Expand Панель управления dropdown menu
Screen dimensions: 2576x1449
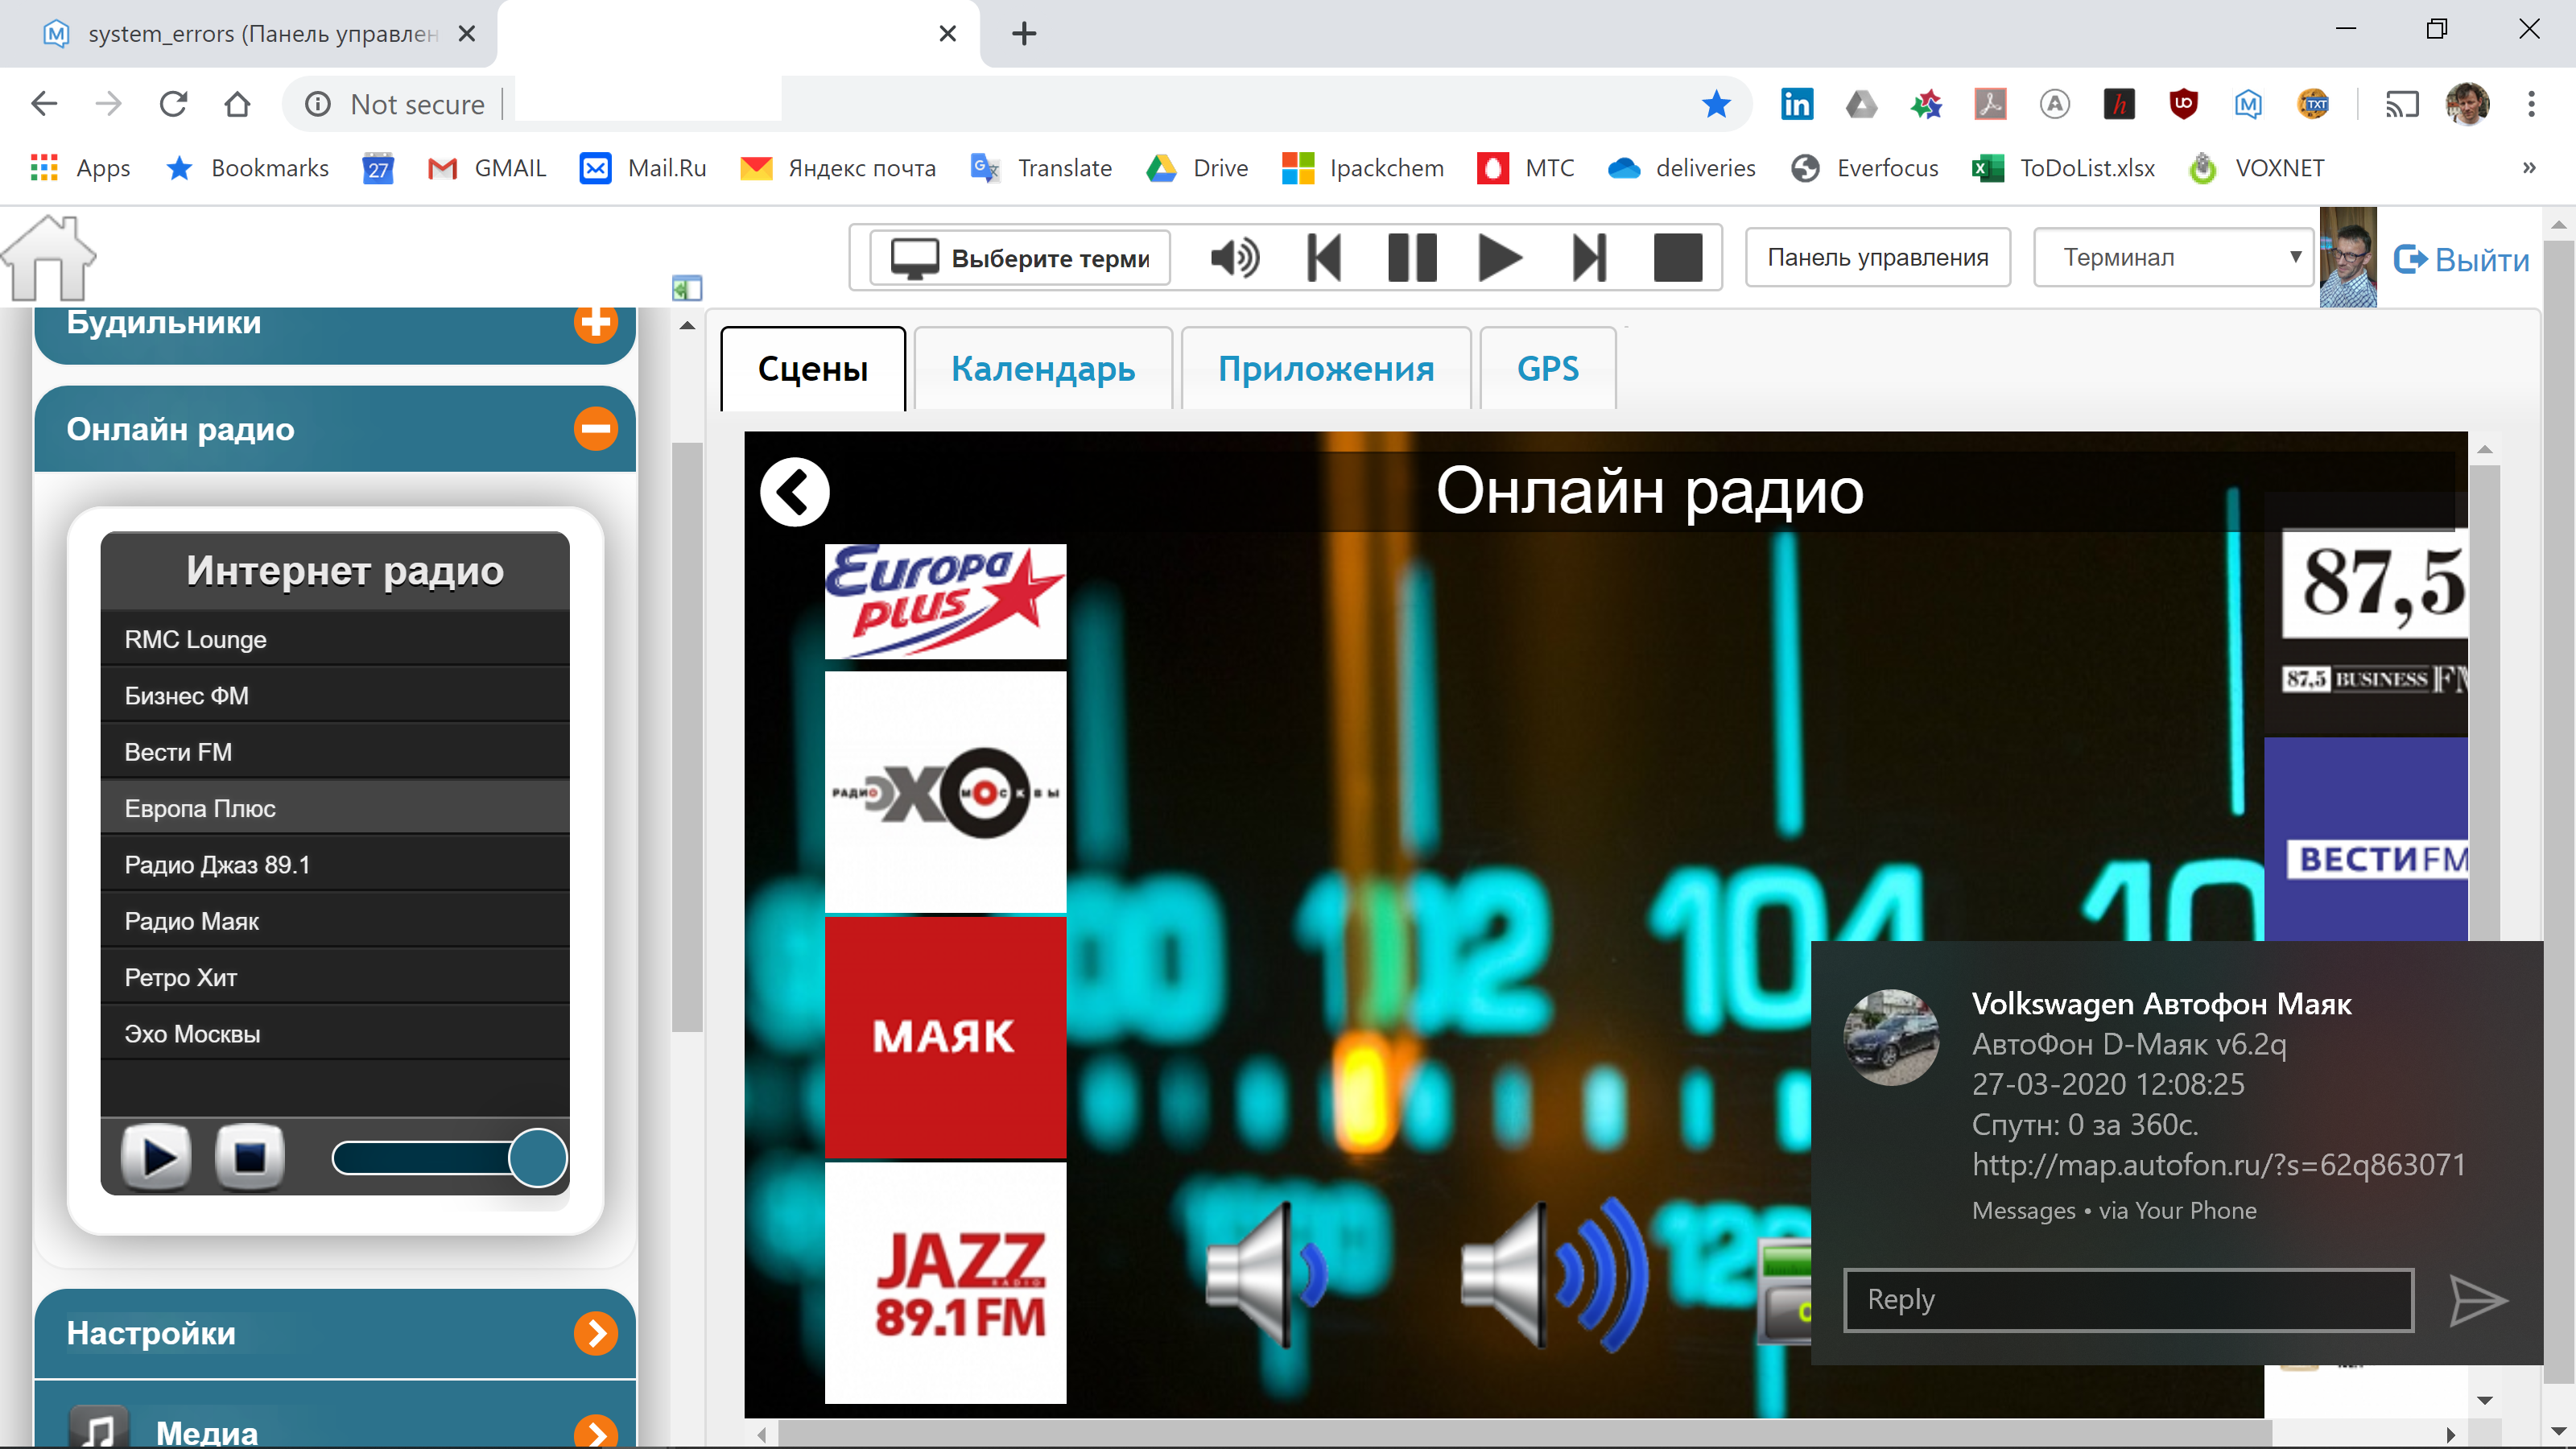pyautogui.click(x=1877, y=258)
